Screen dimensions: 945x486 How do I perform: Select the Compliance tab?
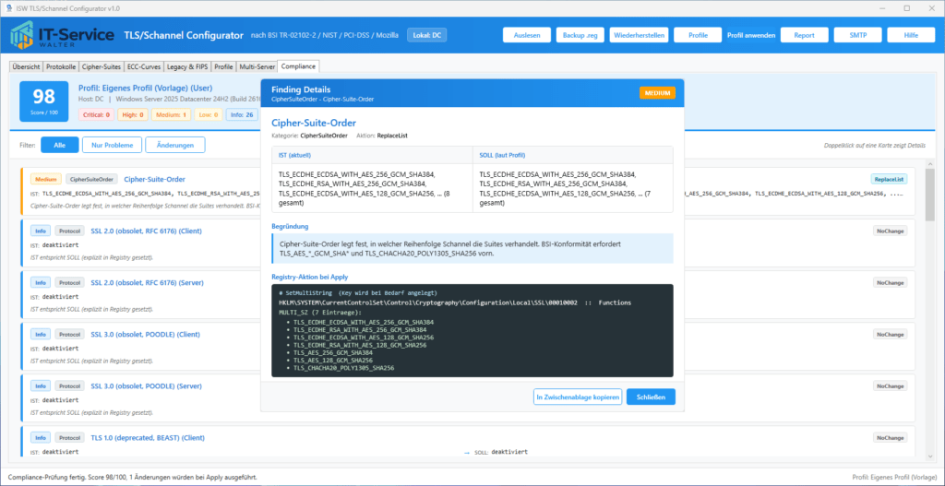coord(298,66)
